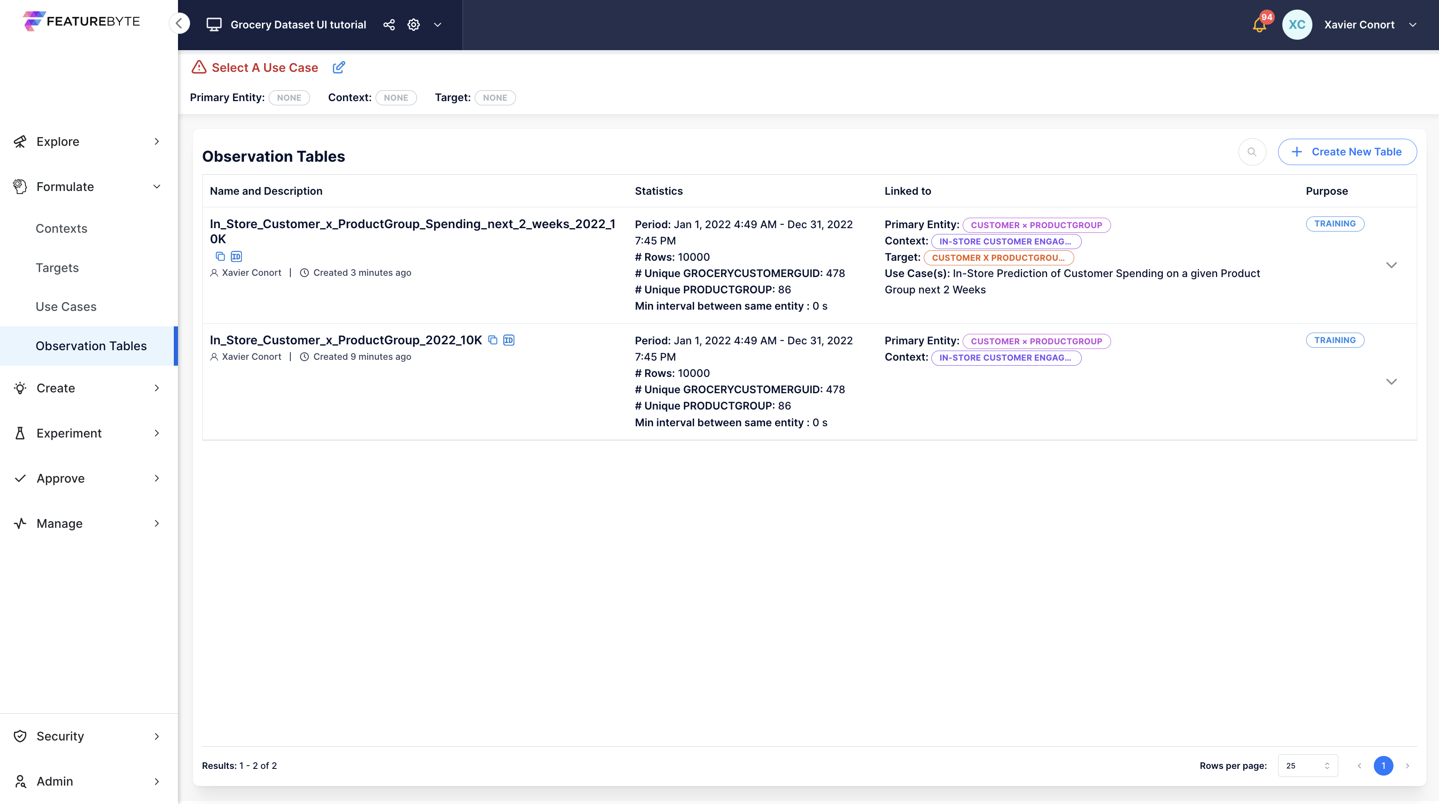Collapse the Formulate section chevron

click(157, 187)
